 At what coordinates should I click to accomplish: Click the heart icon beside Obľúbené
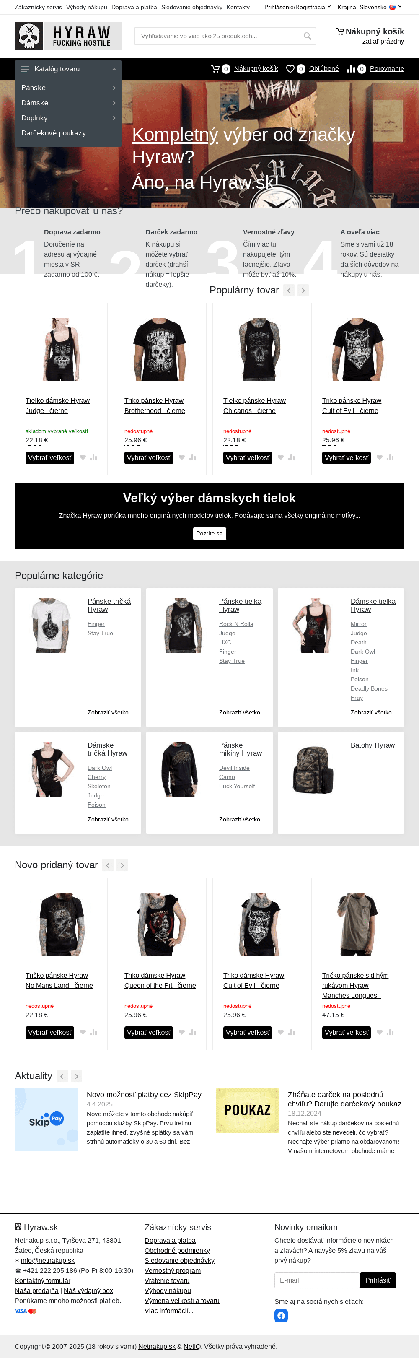[x=290, y=68]
